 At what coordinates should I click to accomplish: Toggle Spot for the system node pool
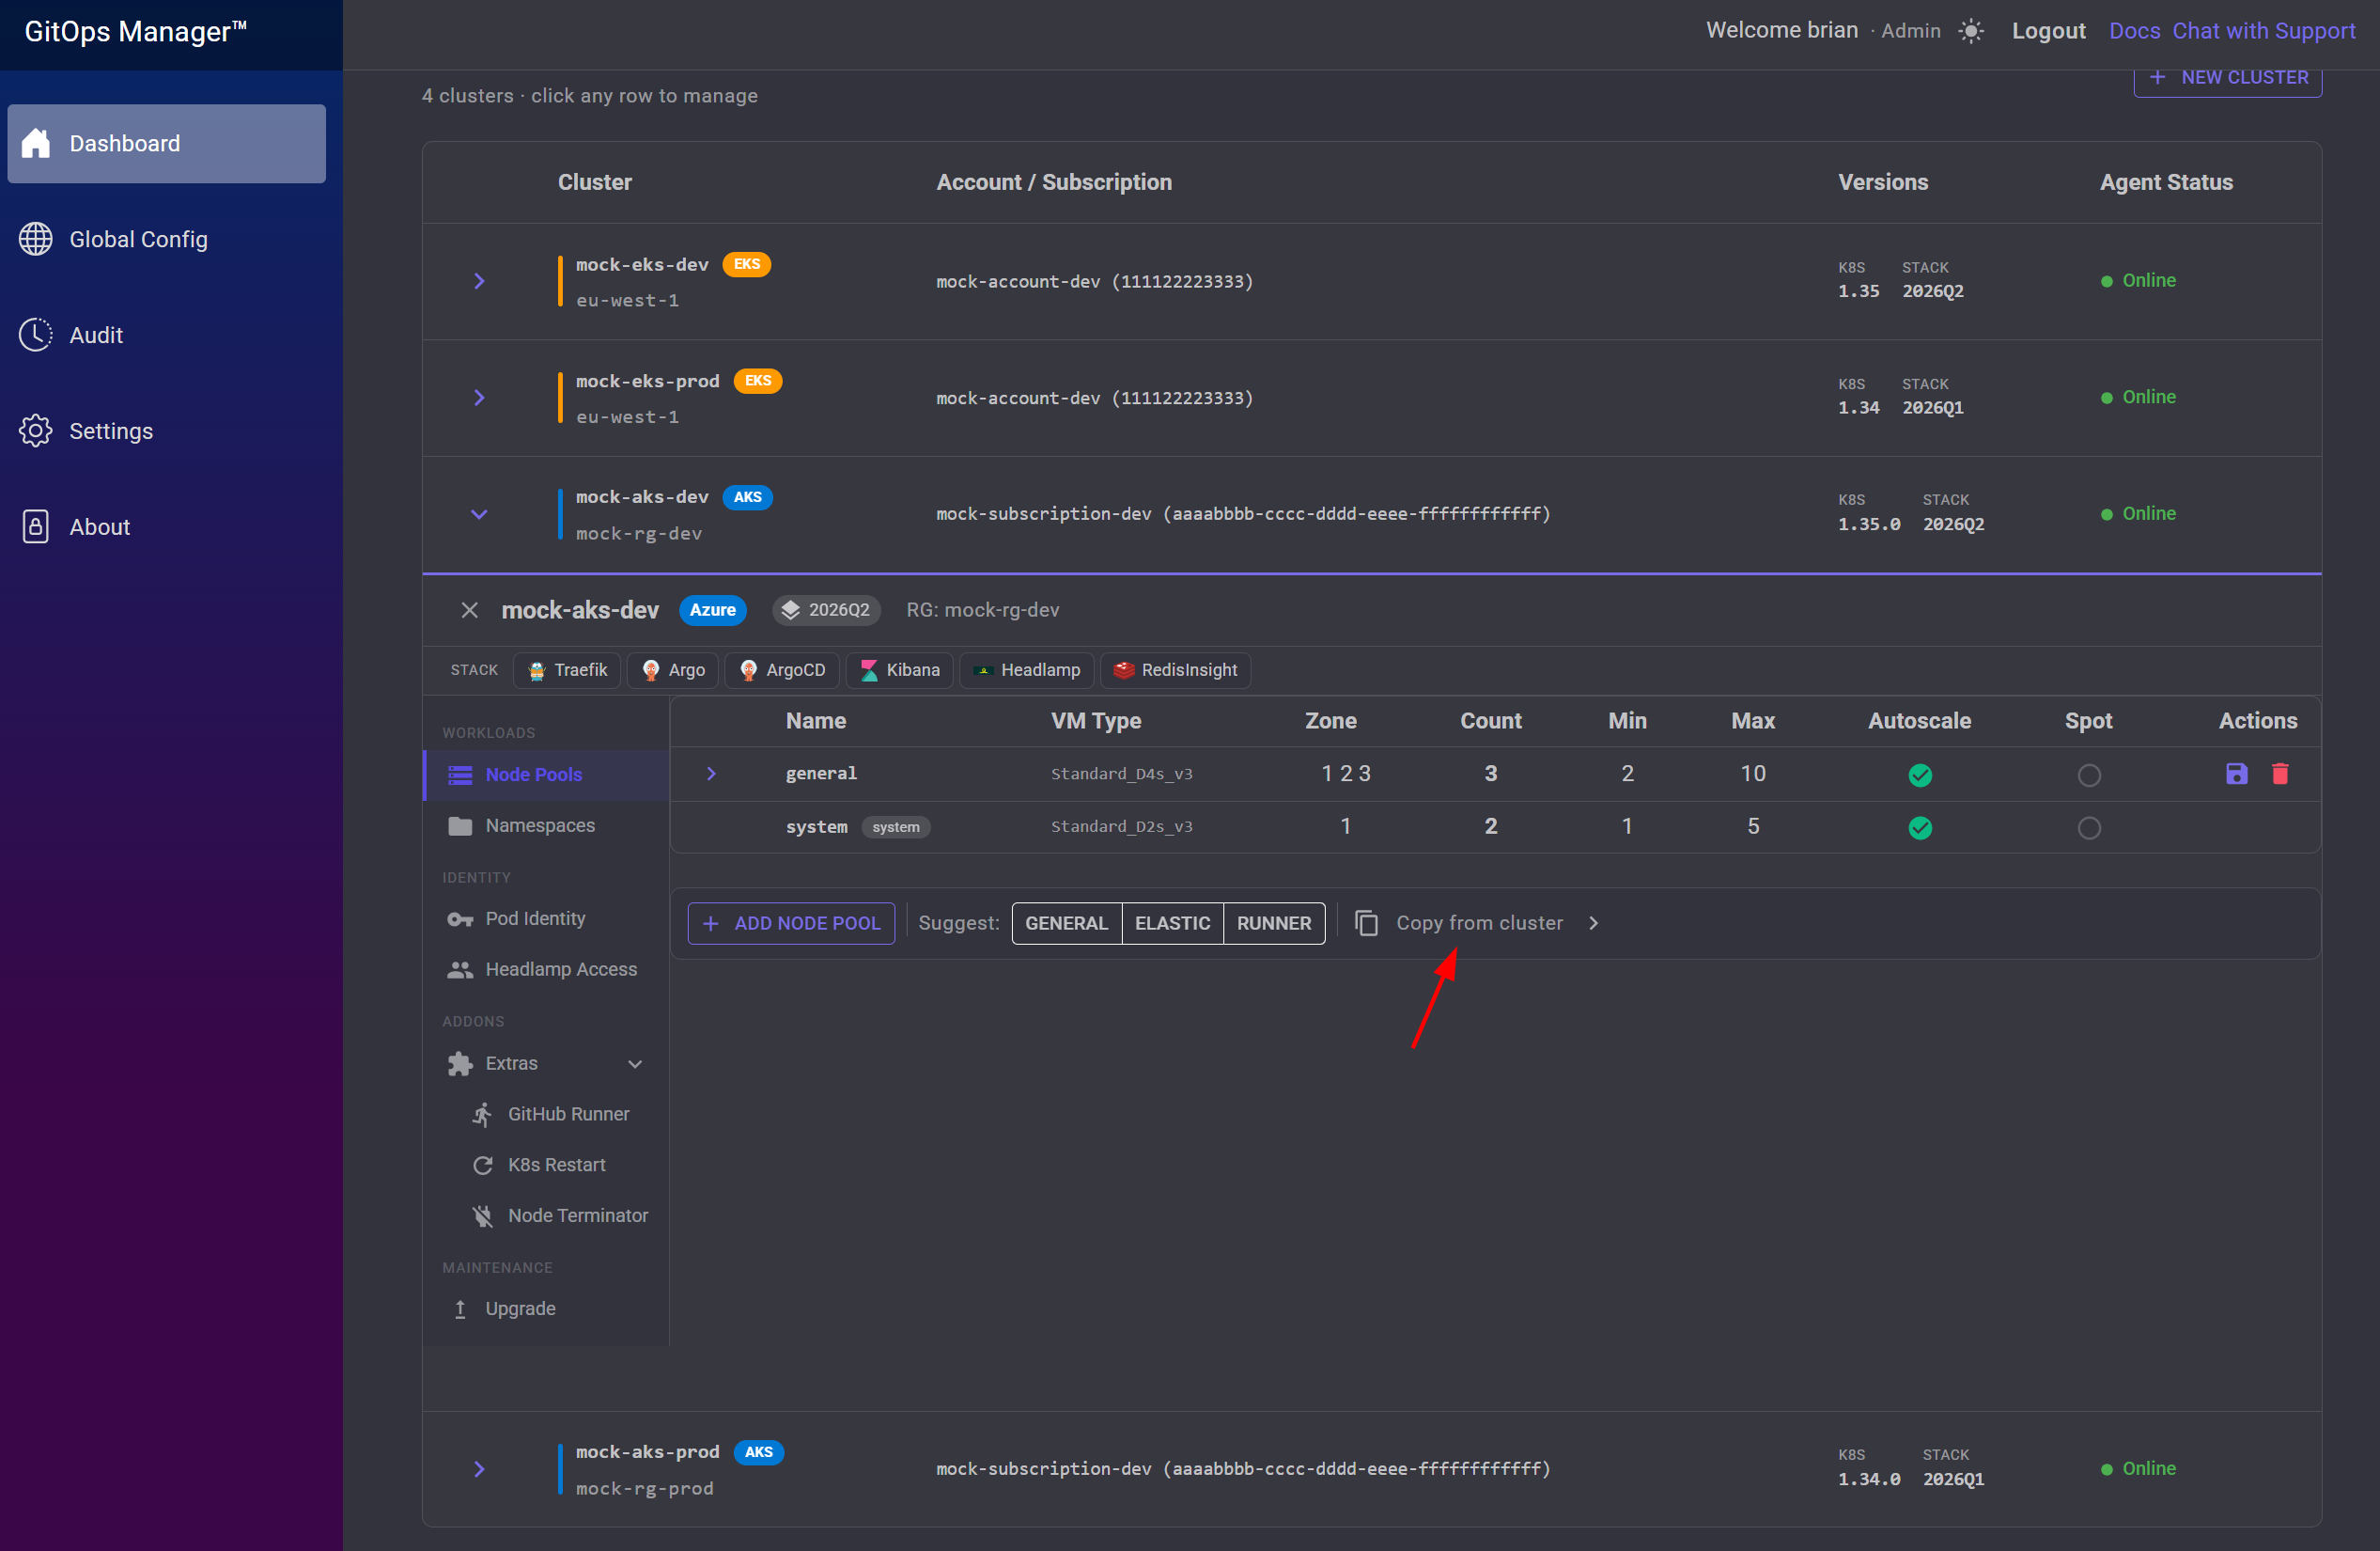click(x=2089, y=828)
